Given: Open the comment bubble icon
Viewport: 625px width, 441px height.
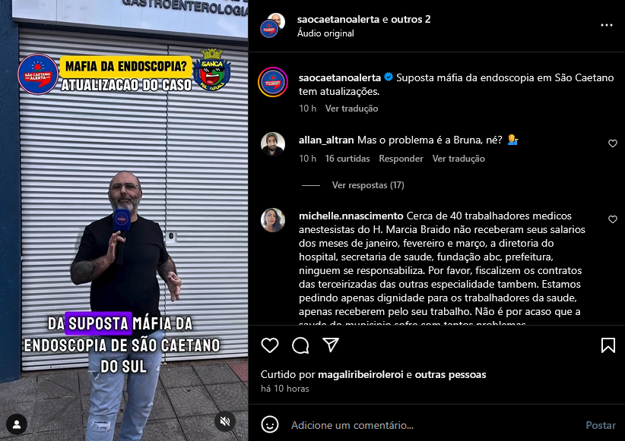Looking at the screenshot, I should pyautogui.click(x=300, y=345).
